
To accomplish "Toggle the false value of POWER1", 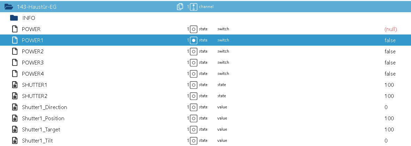I will [x=390, y=40].
